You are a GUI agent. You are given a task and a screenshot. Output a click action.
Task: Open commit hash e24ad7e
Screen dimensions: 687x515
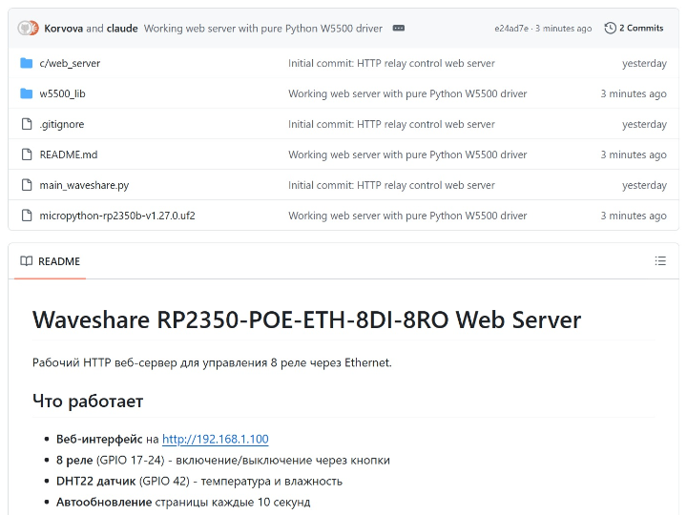[x=511, y=29]
